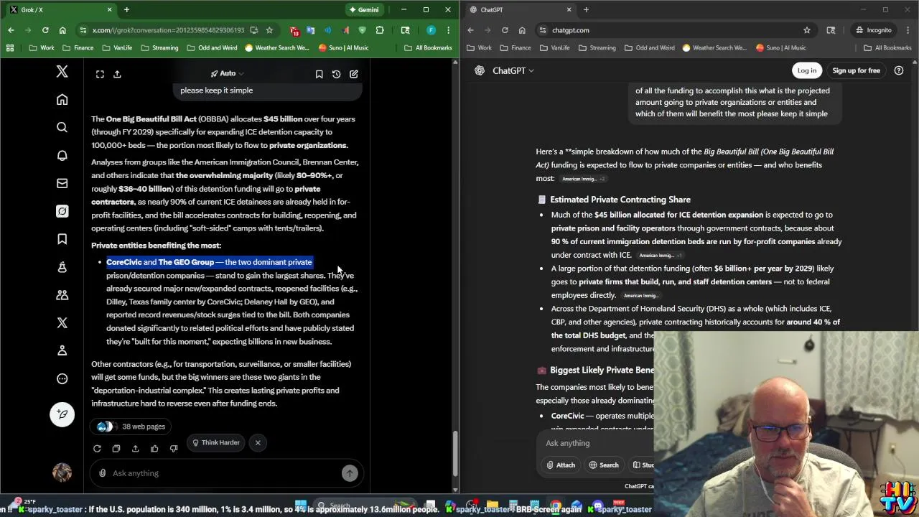Click ChatGPT help question mark icon
This screenshot has height=517, width=919.
899,70
